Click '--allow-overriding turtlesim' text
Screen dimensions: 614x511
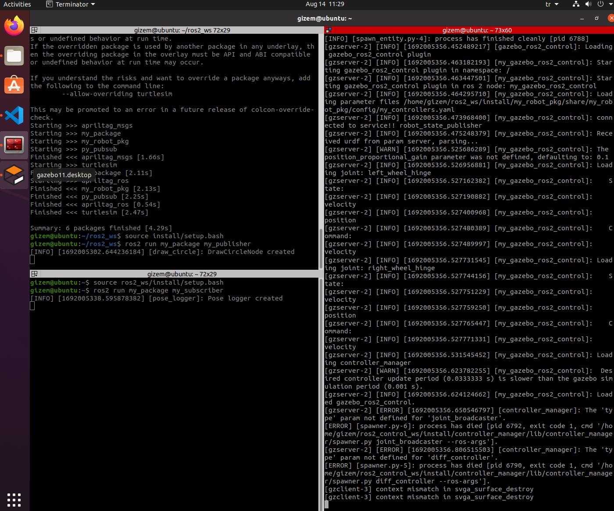[117, 94]
